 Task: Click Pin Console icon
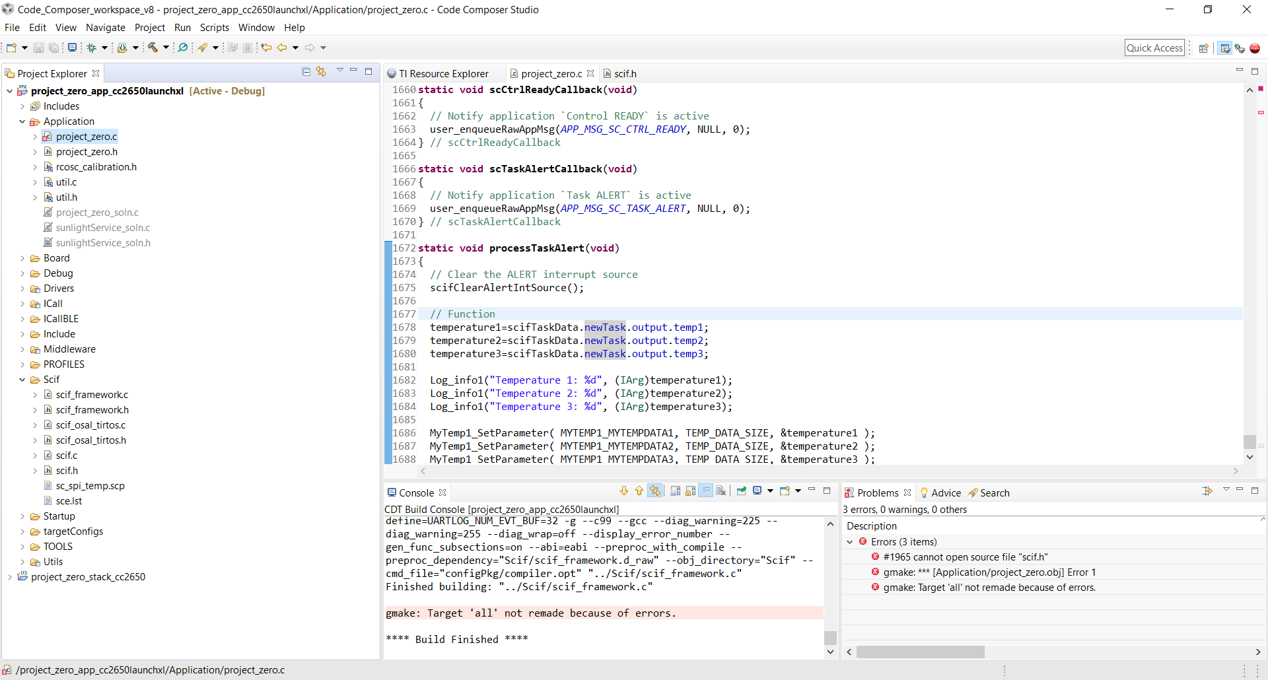coord(742,491)
